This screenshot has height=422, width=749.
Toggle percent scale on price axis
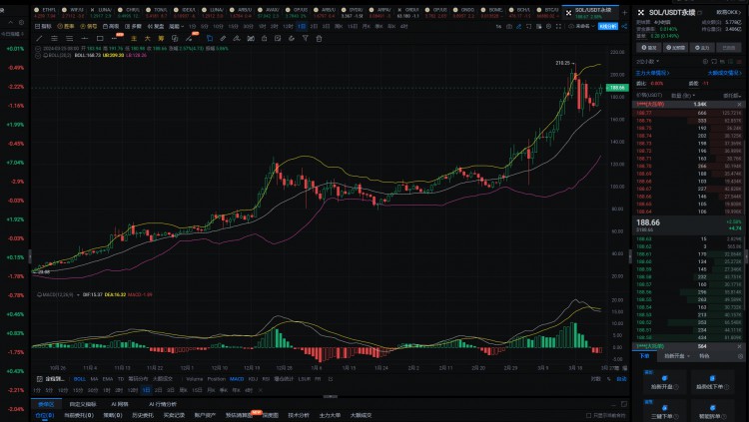click(608, 379)
